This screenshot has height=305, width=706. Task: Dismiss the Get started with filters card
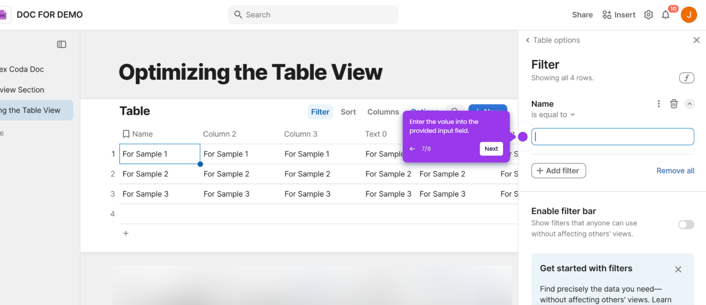[678, 269]
